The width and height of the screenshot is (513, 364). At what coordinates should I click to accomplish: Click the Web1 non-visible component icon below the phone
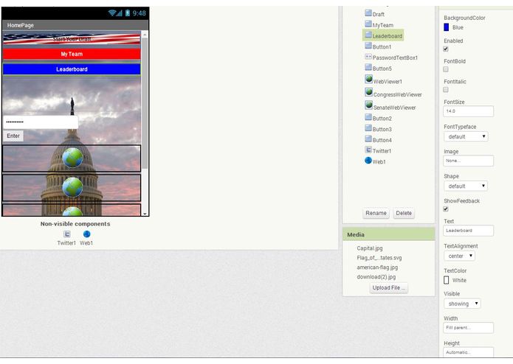point(86,234)
